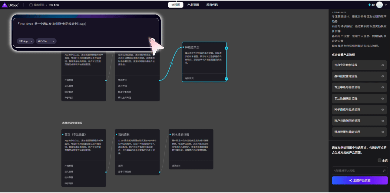
Task: Open the user avatar menu
Action: click(x=379, y=5)
